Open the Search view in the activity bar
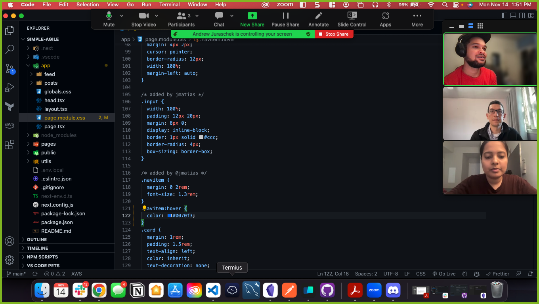 click(10, 49)
